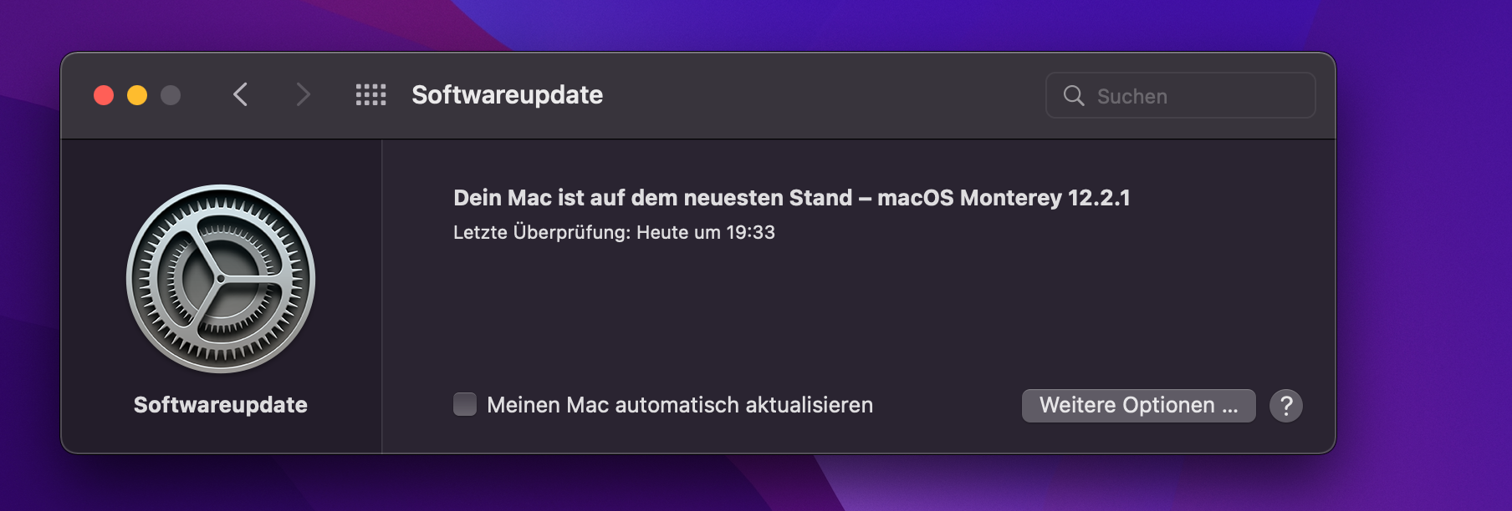The width and height of the screenshot is (1512, 511).
Task: Close the window with the red button
Action: point(104,95)
